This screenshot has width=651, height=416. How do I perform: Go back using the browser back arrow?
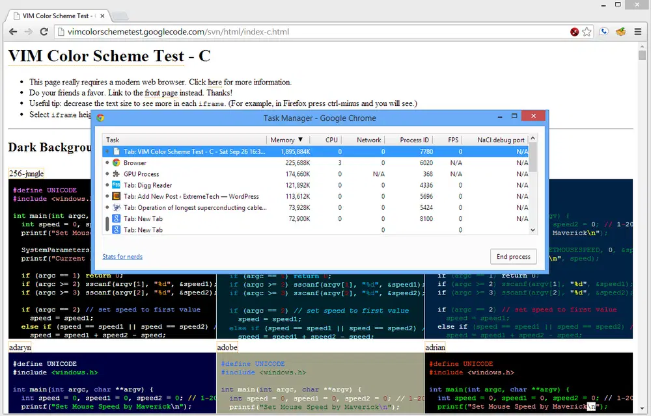[x=13, y=32]
